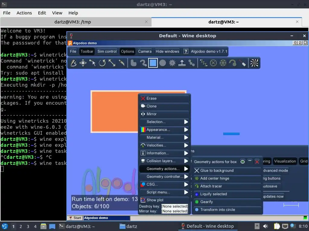Click the volume speaker tray icon
Screen dimensions: 309x231
point(266,226)
